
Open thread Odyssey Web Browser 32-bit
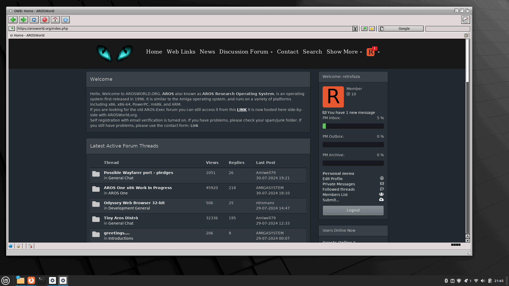coord(134,203)
